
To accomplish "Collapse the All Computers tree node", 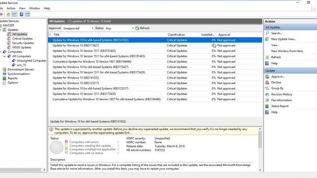I will point(4,56).
